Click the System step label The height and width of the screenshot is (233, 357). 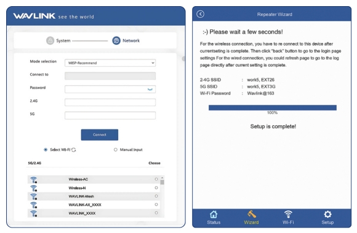coord(63,40)
